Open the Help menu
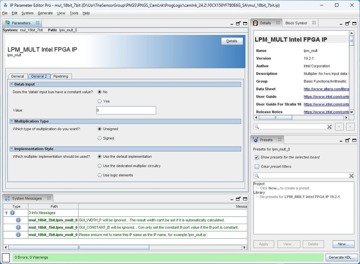The image size is (360, 264). point(86,13)
